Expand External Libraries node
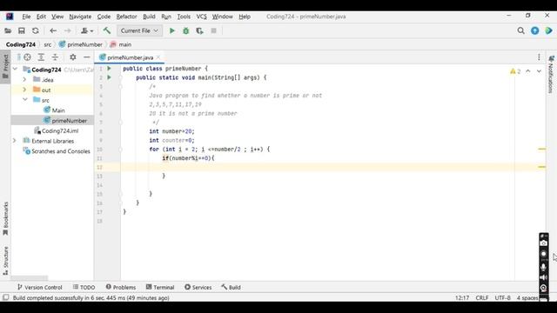The height and width of the screenshot is (313, 557). tap(15, 141)
